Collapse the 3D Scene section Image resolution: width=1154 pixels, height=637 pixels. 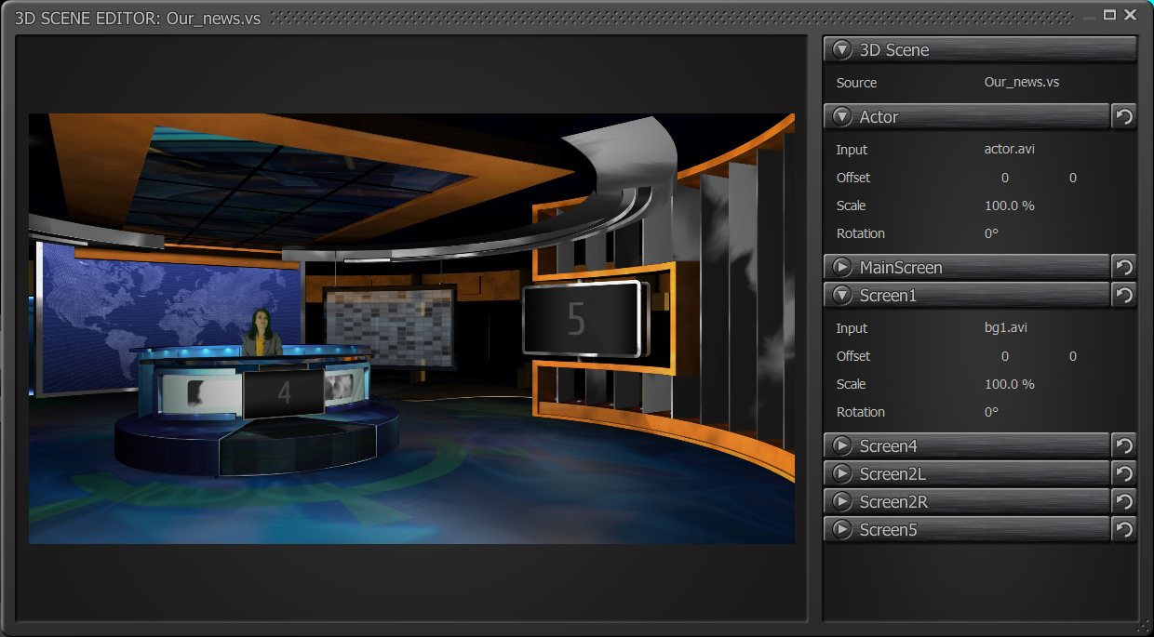[842, 49]
